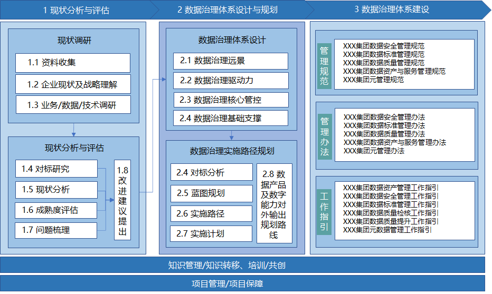Click 'XXX集团数据质量提升工作指引' text line
The width and height of the screenshot is (492, 294).
click(390, 221)
